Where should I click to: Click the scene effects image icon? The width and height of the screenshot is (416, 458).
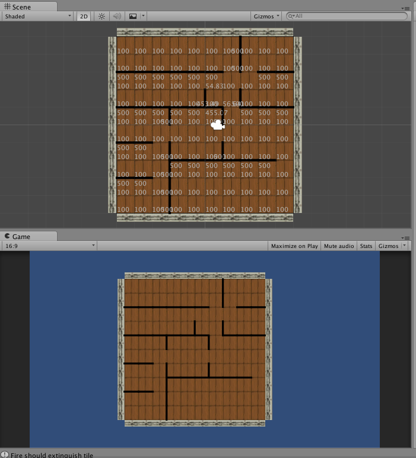pyautogui.click(x=132, y=17)
